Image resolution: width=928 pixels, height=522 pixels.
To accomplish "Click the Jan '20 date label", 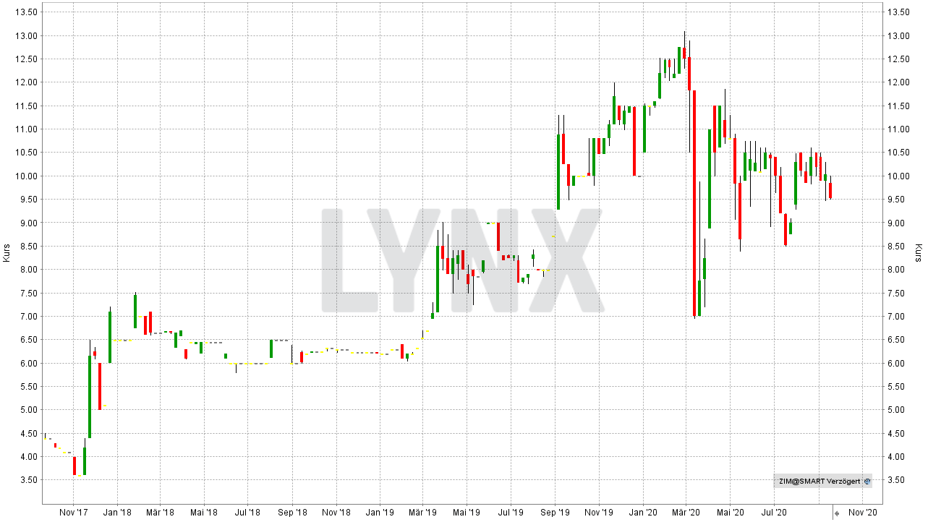I will (643, 513).
